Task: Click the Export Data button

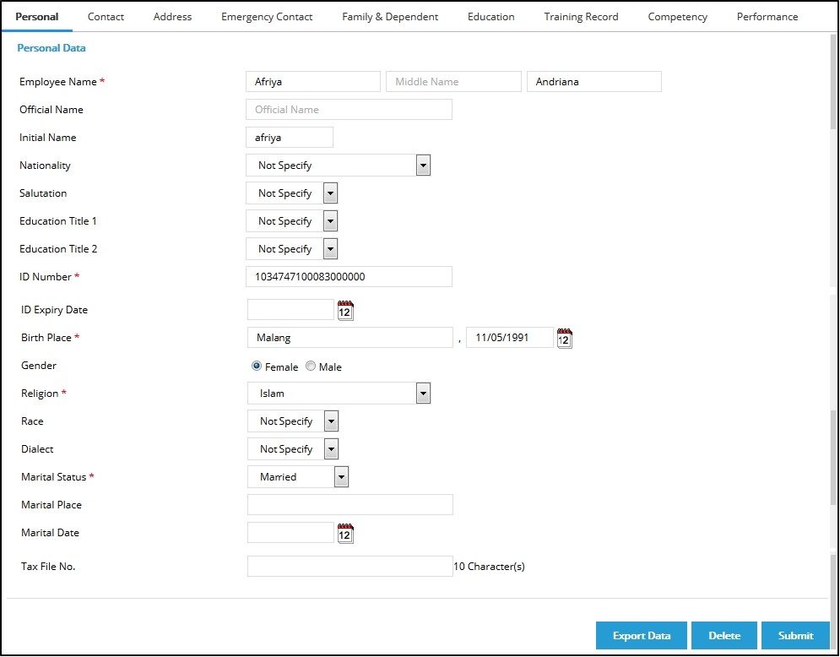Action: pyautogui.click(x=642, y=636)
